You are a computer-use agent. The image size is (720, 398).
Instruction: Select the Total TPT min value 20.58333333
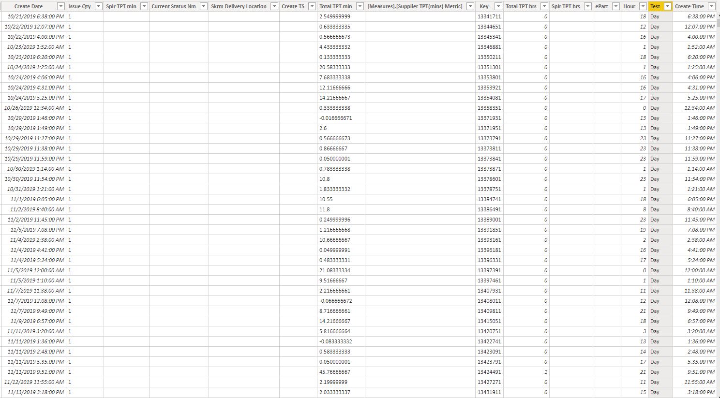click(335, 67)
